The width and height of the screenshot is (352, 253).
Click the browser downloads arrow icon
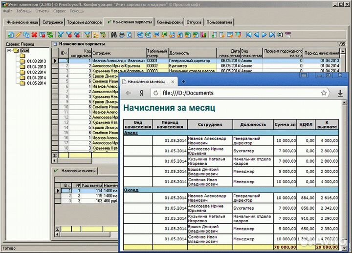(340, 93)
